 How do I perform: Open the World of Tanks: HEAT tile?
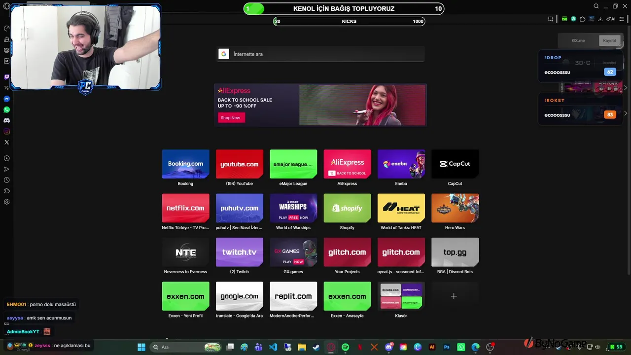(401, 208)
